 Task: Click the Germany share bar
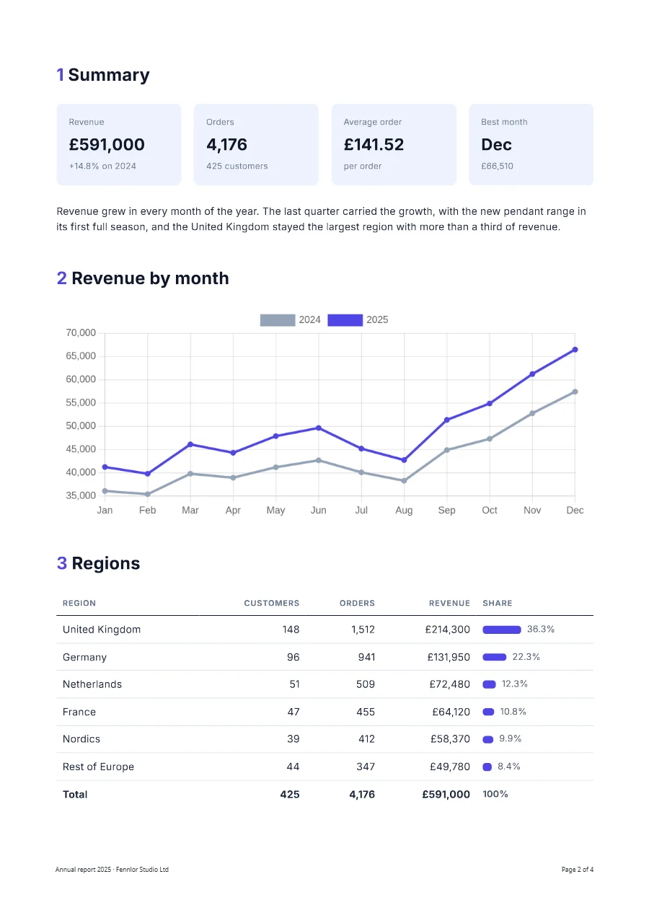tap(495, 657)
